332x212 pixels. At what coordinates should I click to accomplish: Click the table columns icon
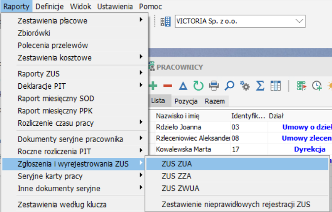pyautogui.click(x=275, y=86)
